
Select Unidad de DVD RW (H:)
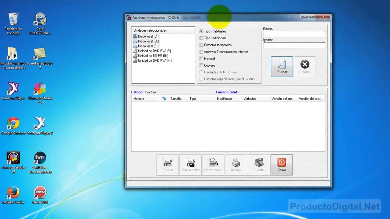click(x=152, y=61)
